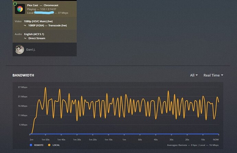Click the Playing 1:52 / 2:14:37 status

point(42,9)
